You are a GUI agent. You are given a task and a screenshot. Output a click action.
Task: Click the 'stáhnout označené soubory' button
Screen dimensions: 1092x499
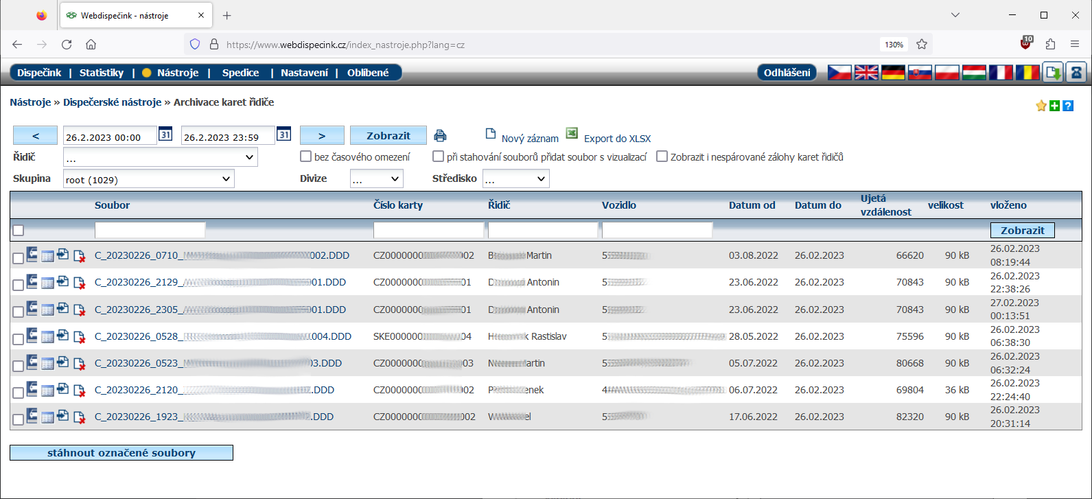pyautogui.click(x=121, y=453)
